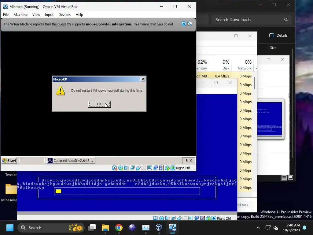Select the running XP VM taskbar icon

172,228
